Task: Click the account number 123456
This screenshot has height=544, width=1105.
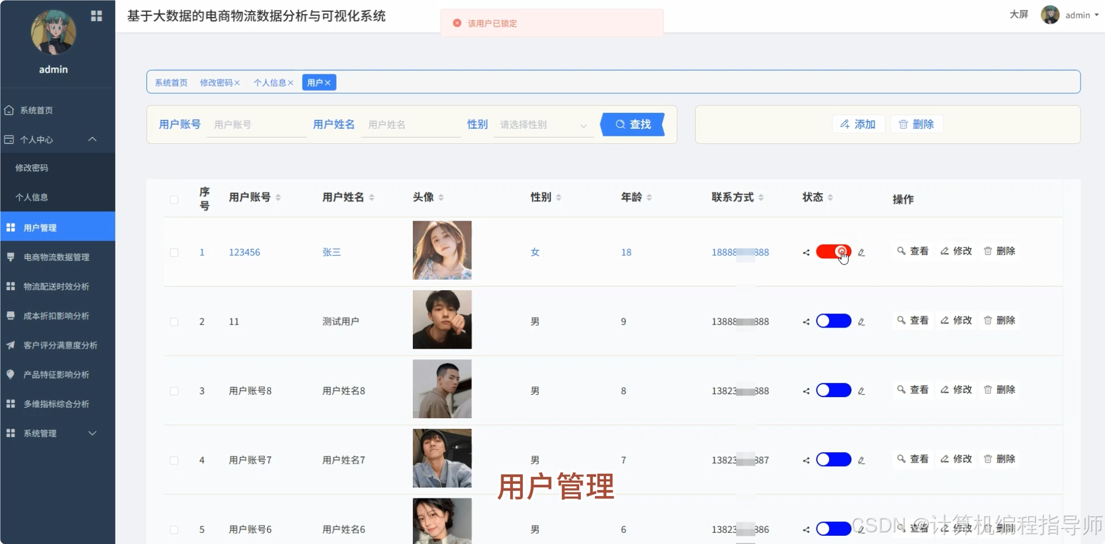Action: (x=244, y=252)
